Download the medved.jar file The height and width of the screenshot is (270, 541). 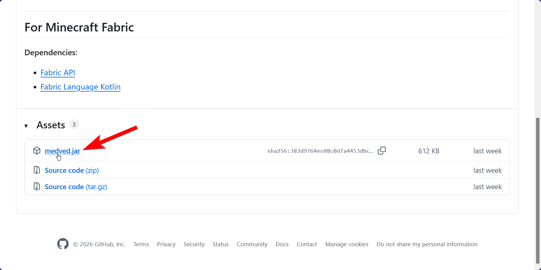(62, 151)
